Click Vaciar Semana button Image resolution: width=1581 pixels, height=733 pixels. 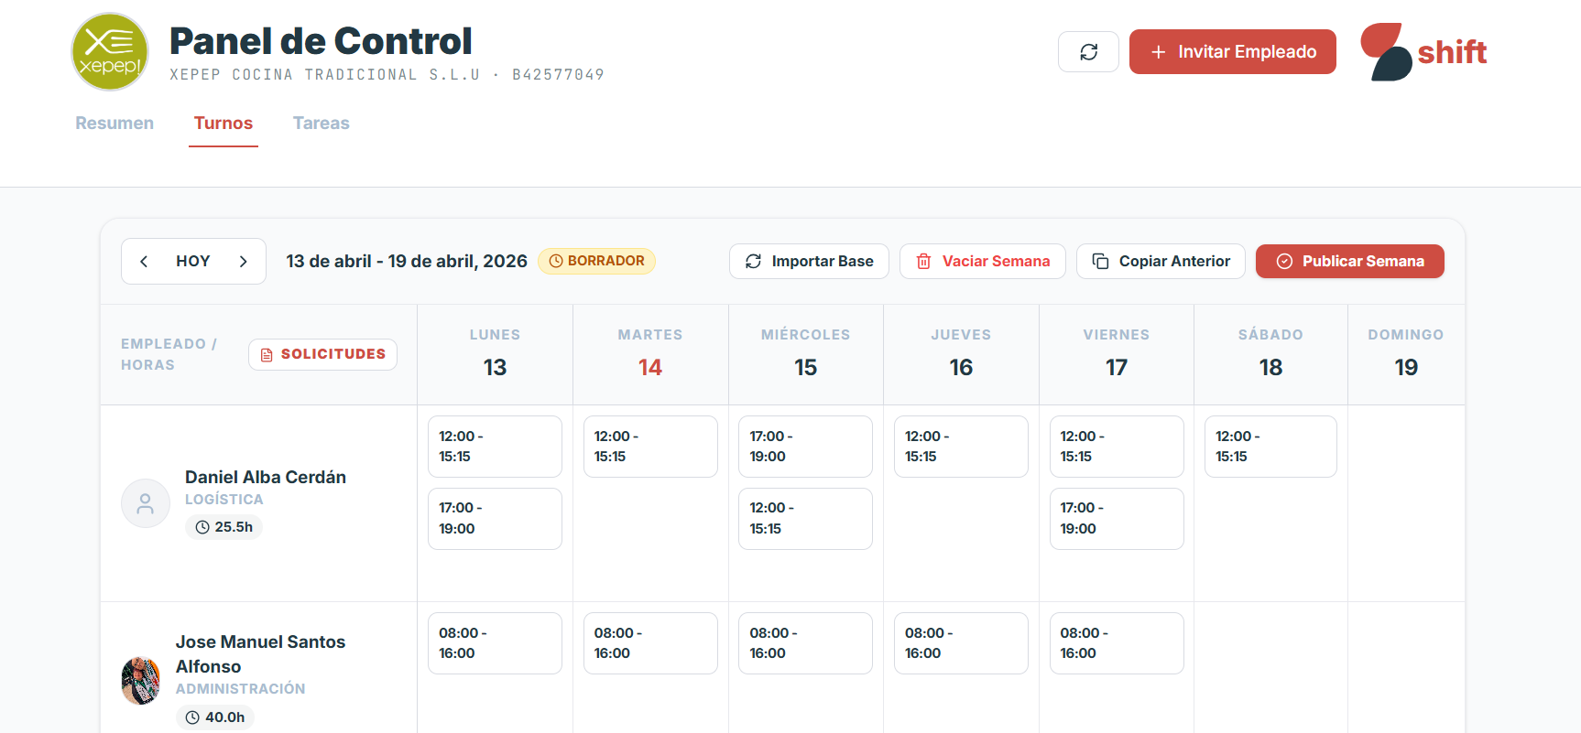[x=983, y=262]
